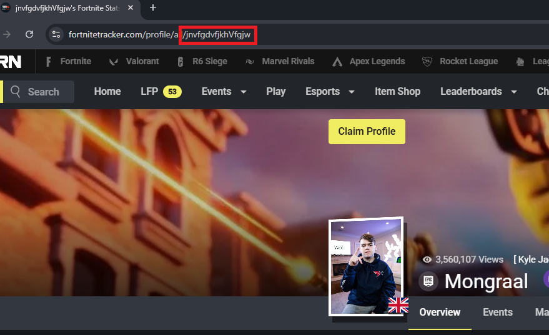Viewport: 549px width, 335px height.
Task: Click the Claim Profile button
Action: coord(367,132)
